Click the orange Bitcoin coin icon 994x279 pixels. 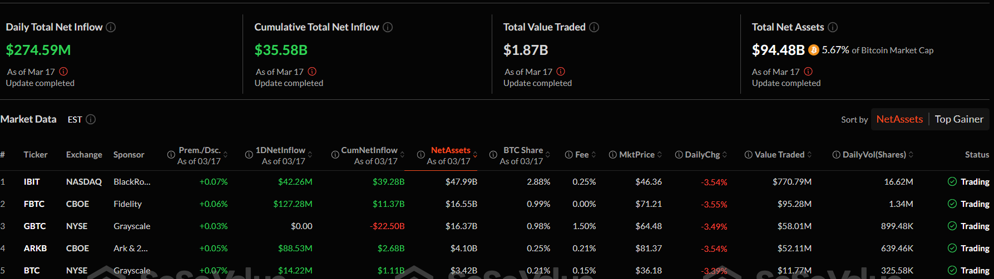(x=813, y=50)
